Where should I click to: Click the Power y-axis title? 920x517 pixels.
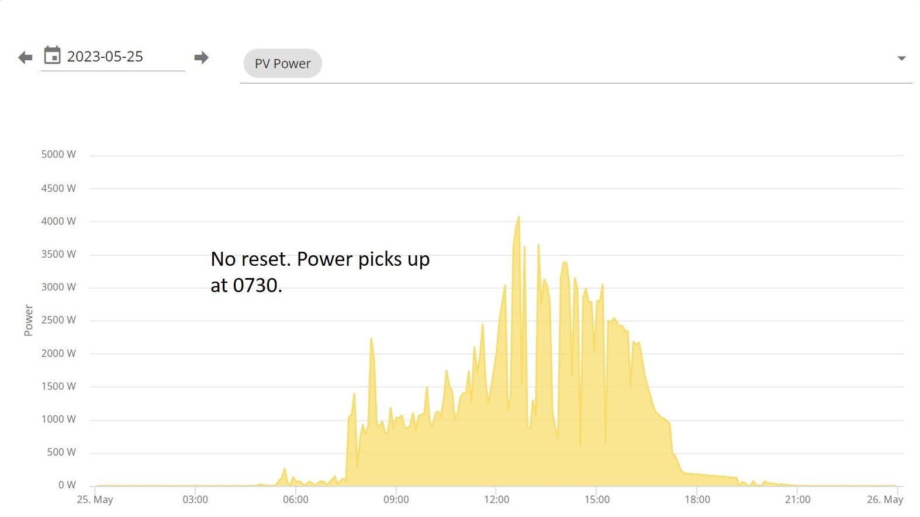[28, 320]
